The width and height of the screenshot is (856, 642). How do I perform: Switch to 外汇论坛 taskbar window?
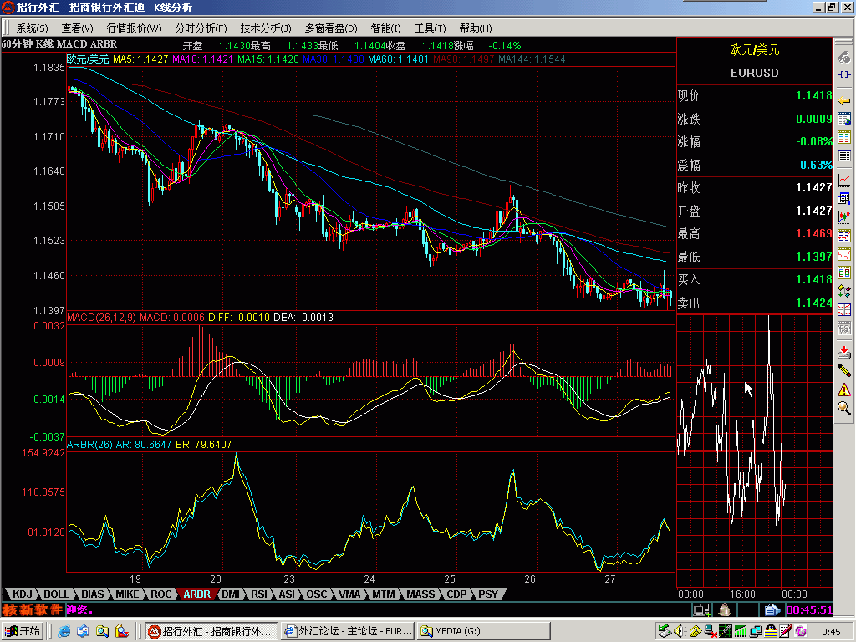[348, 632]
